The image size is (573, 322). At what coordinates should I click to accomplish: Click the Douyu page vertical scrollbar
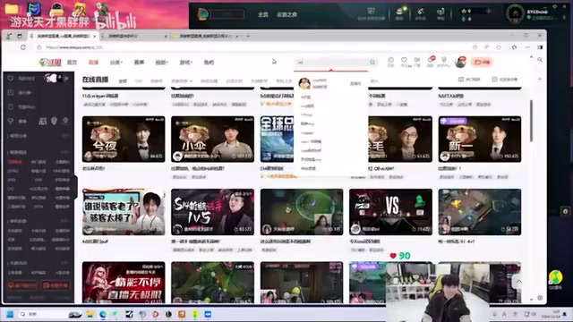531,121
